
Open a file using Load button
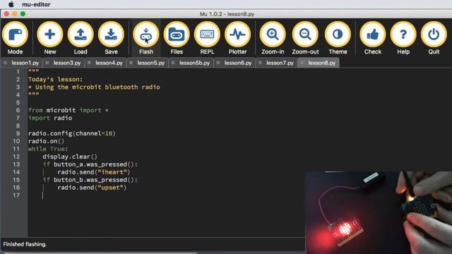pyautogui.click(x=81, y=38)
